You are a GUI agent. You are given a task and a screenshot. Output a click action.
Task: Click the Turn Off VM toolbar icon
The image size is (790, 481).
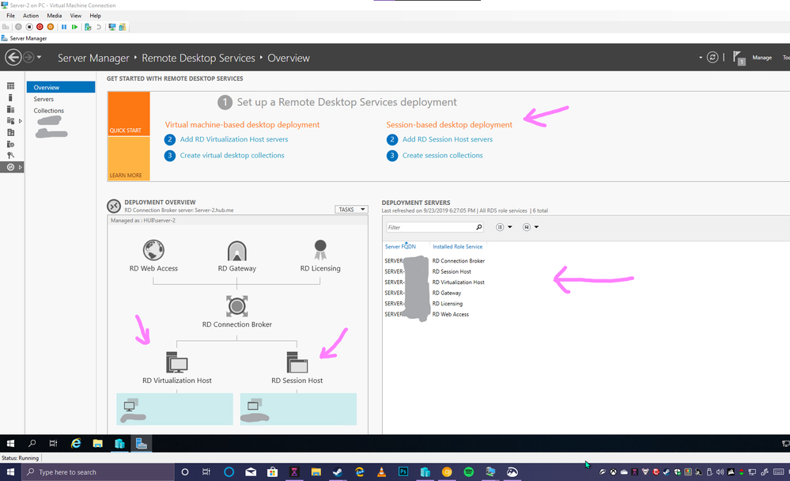(x=29, y=27)
